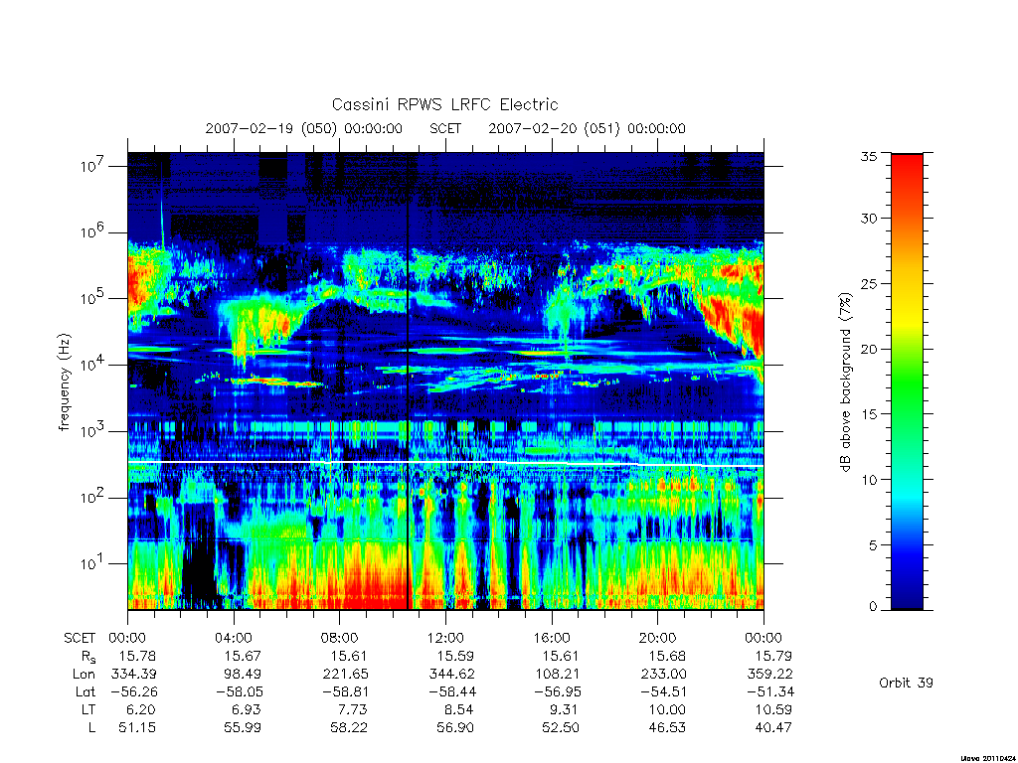Click the SCET time label '12:00'
This screenshot has width=1018, height=763.
pyautogui.click(x=445, y=638)
